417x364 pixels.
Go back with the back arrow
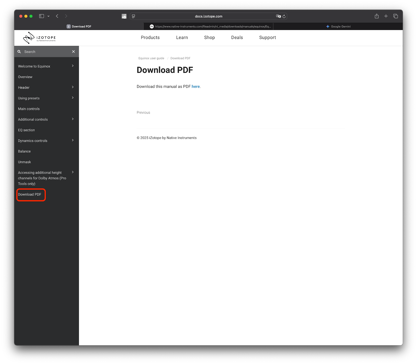click(57, 16)
